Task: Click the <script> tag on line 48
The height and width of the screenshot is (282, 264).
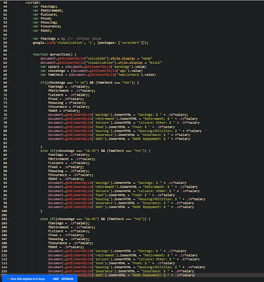Action: click(33, 3)
